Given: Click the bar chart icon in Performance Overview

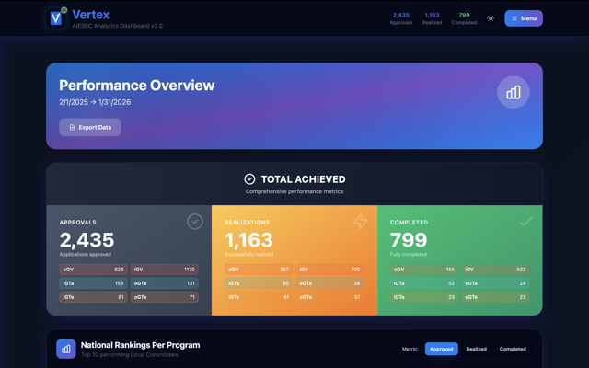Looking at the screenshot, I should (514, 92).
